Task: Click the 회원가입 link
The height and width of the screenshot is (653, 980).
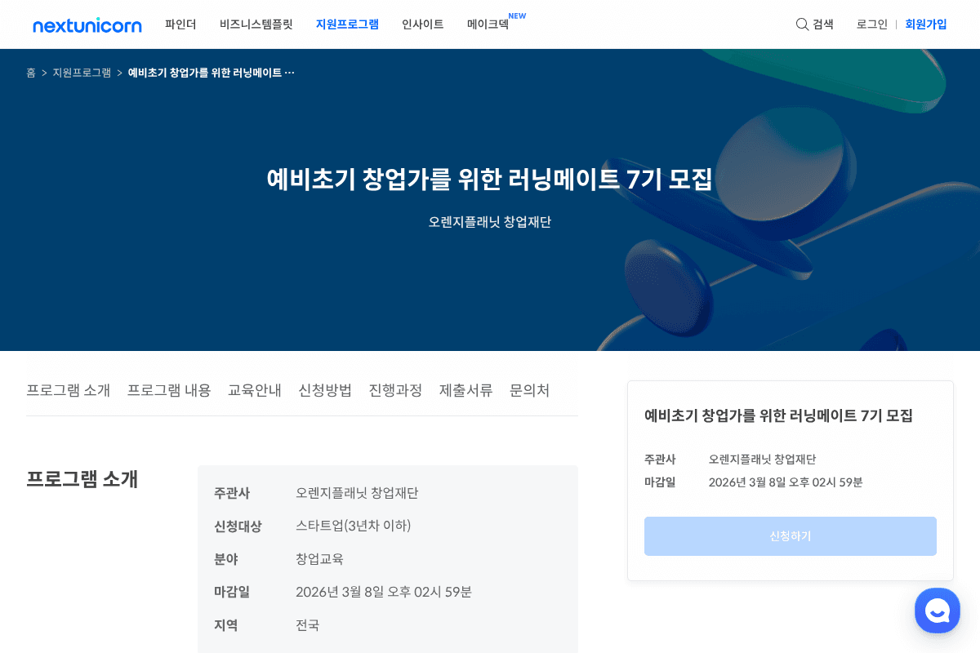Action: click(x=926, y=24)
